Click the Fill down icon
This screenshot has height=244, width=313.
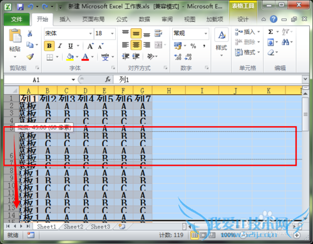270,43
